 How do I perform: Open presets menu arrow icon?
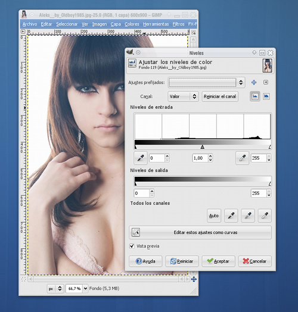pyautogui.click(x=266, y=82)
